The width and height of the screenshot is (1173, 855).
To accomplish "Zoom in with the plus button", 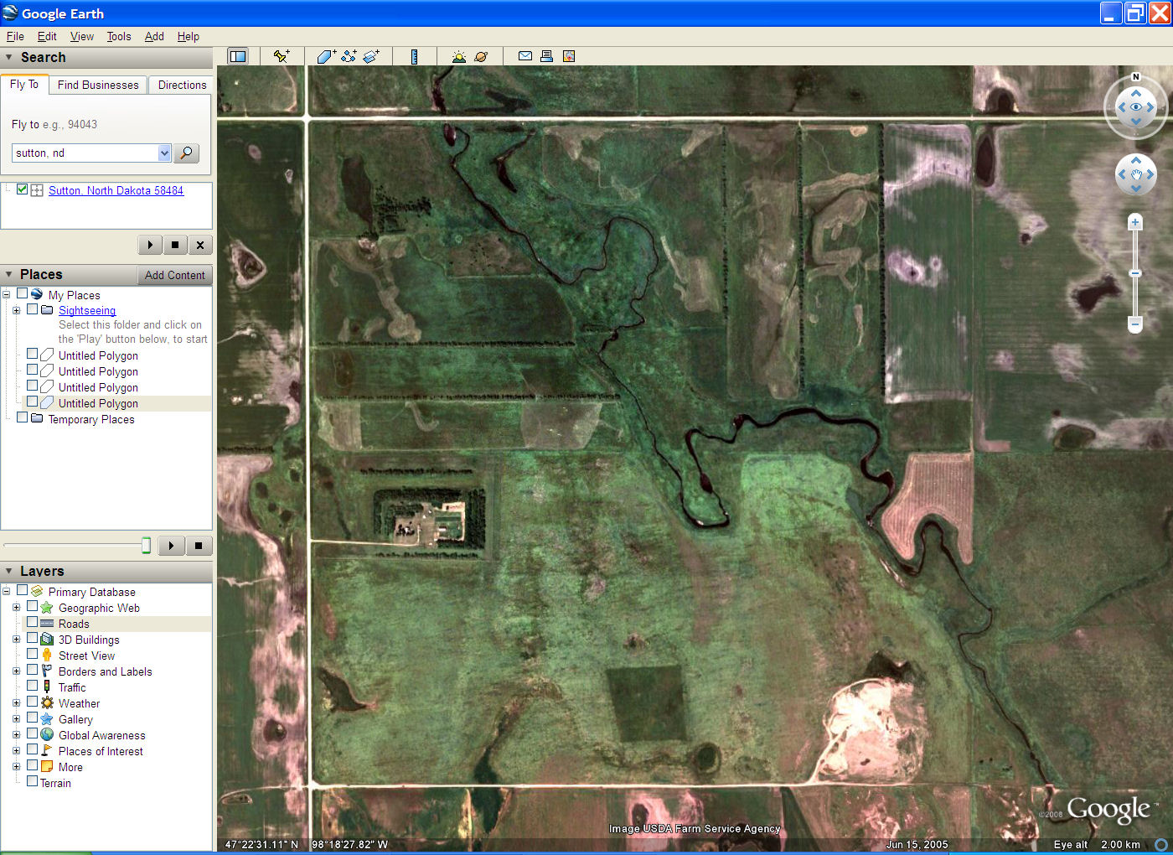I will (x=1135, y=222).
